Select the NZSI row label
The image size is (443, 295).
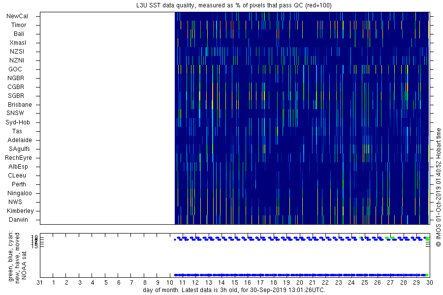click(x=17, y=51)
